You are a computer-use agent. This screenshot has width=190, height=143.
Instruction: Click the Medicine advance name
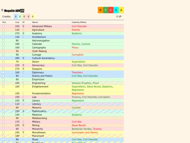[x=37, y=115]
